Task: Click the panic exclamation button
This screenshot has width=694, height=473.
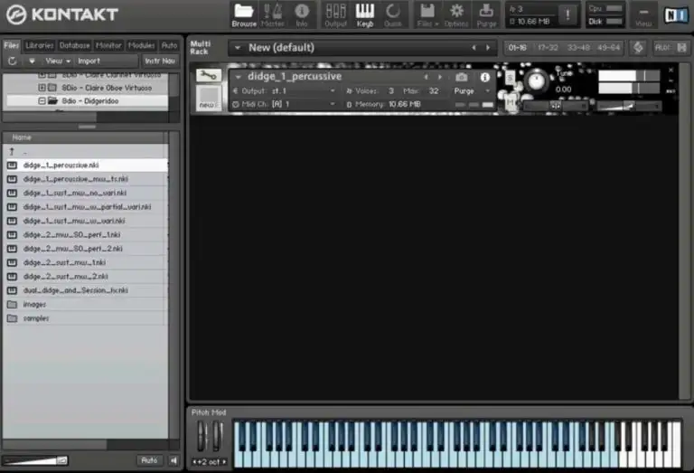Action: pyautogui.click(x=567, y=14)
